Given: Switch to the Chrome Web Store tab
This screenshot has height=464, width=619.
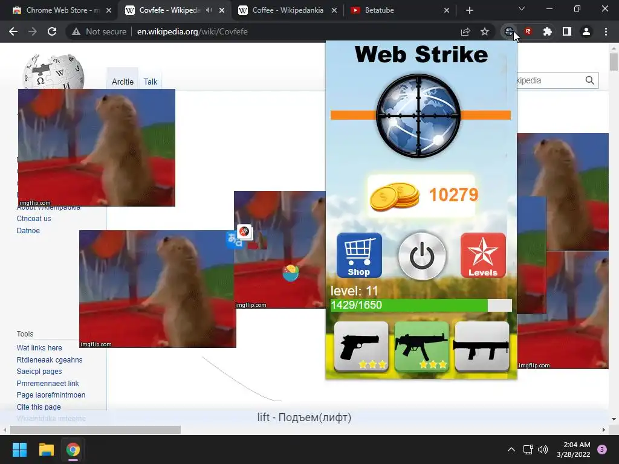Looking at the screenshot, I should (61, 10).
